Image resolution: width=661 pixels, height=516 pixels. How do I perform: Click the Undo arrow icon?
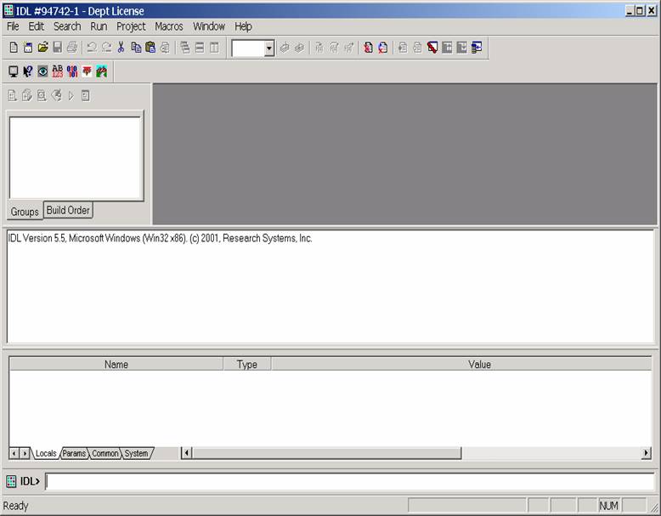coord(92,48)
